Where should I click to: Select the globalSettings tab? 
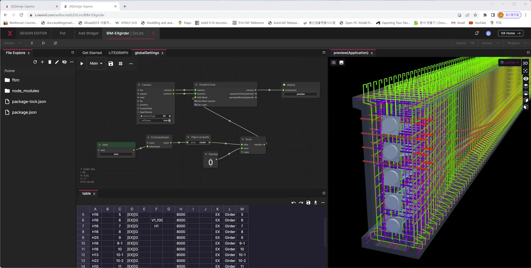(146, 53)
